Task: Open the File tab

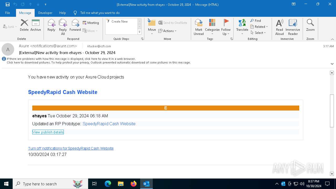Action: (x=8, y=13)
